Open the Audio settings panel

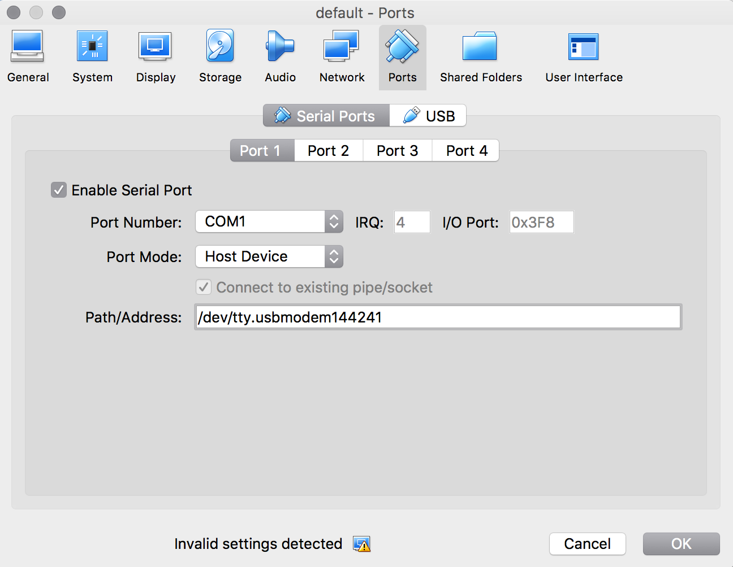[x=280, y=54]
